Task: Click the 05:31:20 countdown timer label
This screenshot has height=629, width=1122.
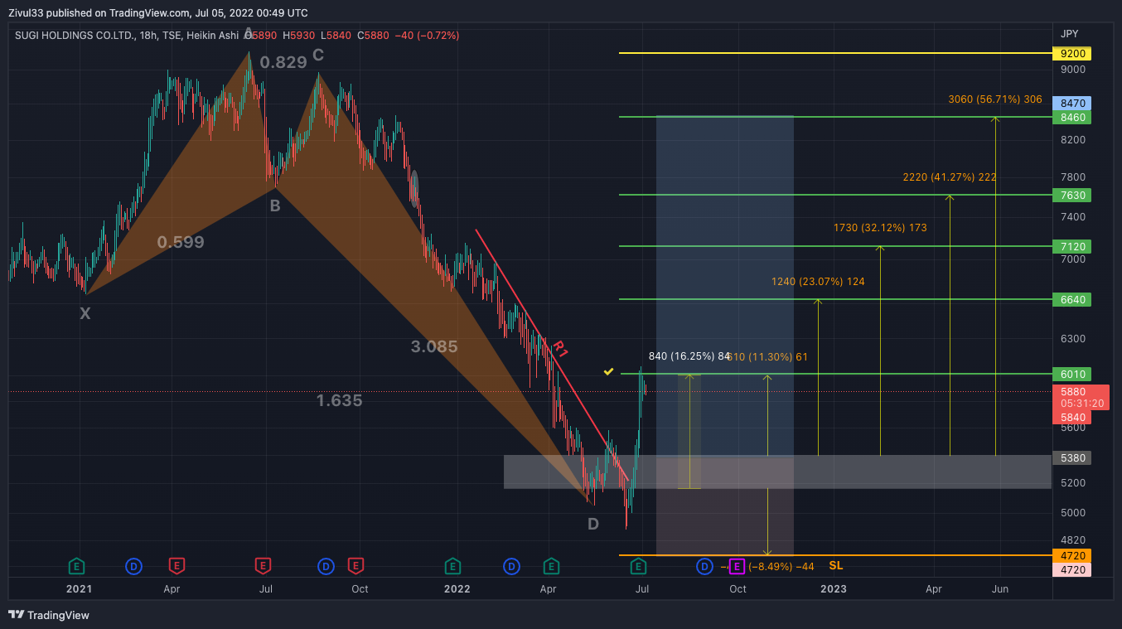Action: tap(1081, 404)
